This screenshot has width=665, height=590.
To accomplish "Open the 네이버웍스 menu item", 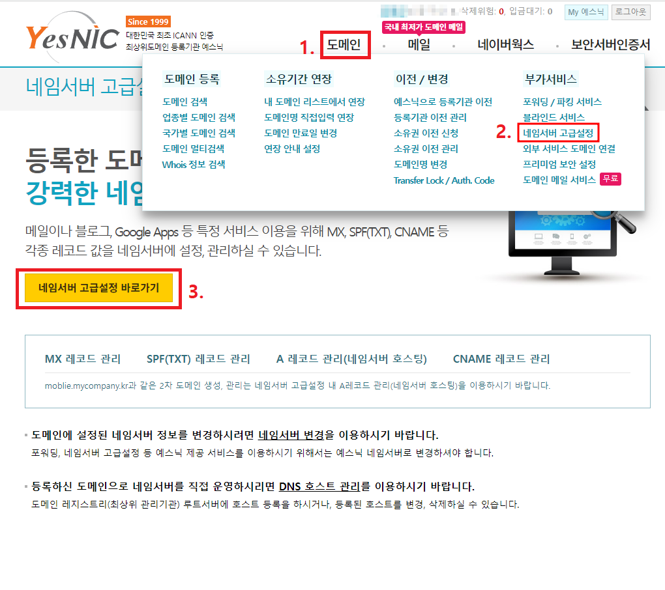I will 505,44.
